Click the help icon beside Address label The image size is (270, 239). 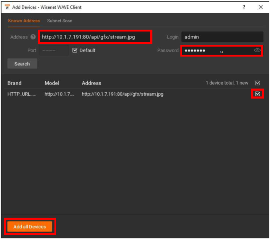point(33,37)
